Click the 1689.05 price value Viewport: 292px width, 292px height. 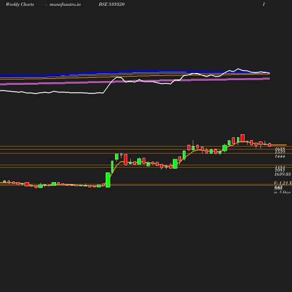(283, 174)
